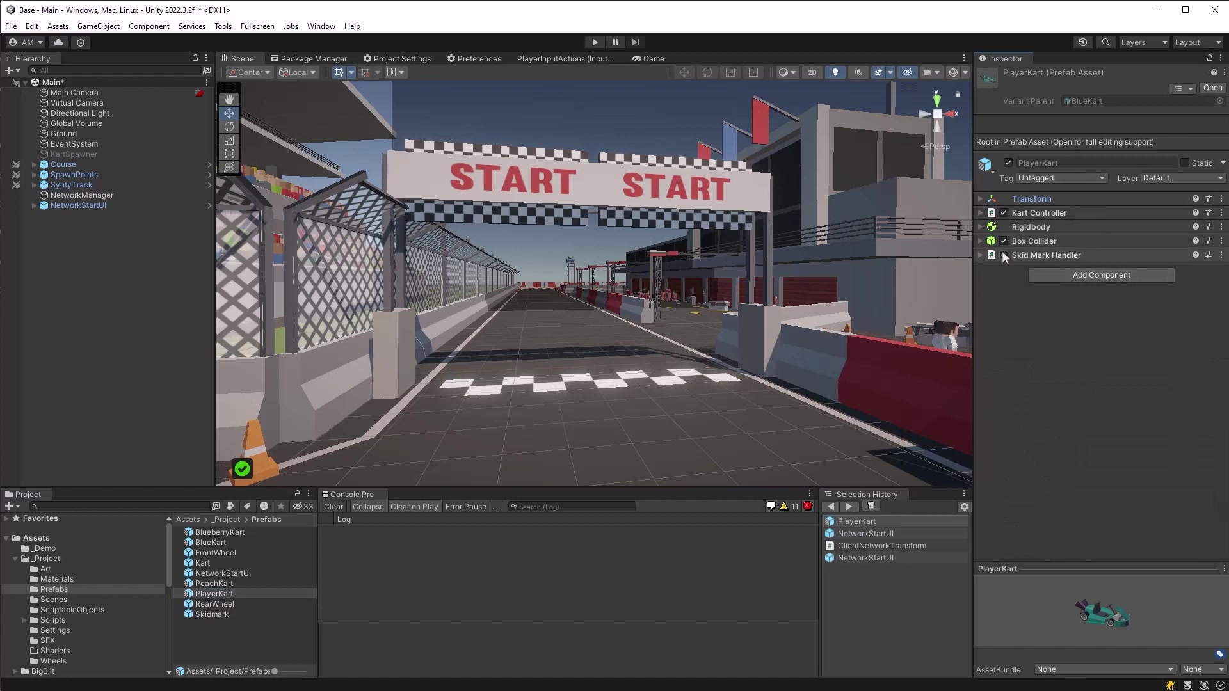Click the Clear button in Console Pro
This screenshot has height=691, width=1229.
(x=333, y=506)
